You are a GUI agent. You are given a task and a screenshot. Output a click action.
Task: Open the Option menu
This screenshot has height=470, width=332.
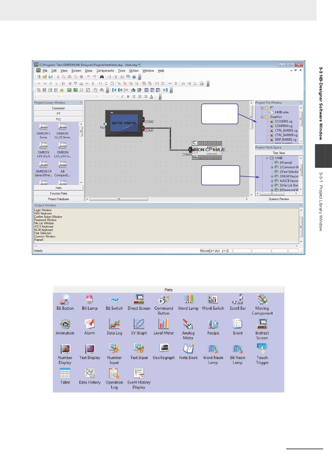134,71
